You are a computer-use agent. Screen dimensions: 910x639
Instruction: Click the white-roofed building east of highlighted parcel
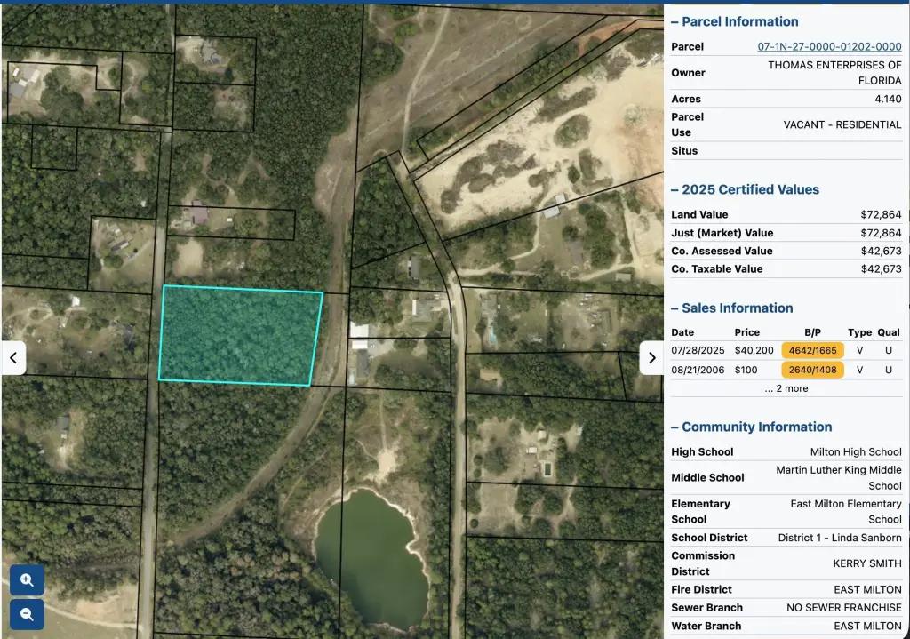(359, 331)
